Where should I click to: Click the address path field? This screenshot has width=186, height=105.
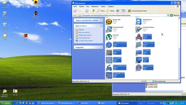click(x=123, y=15)
